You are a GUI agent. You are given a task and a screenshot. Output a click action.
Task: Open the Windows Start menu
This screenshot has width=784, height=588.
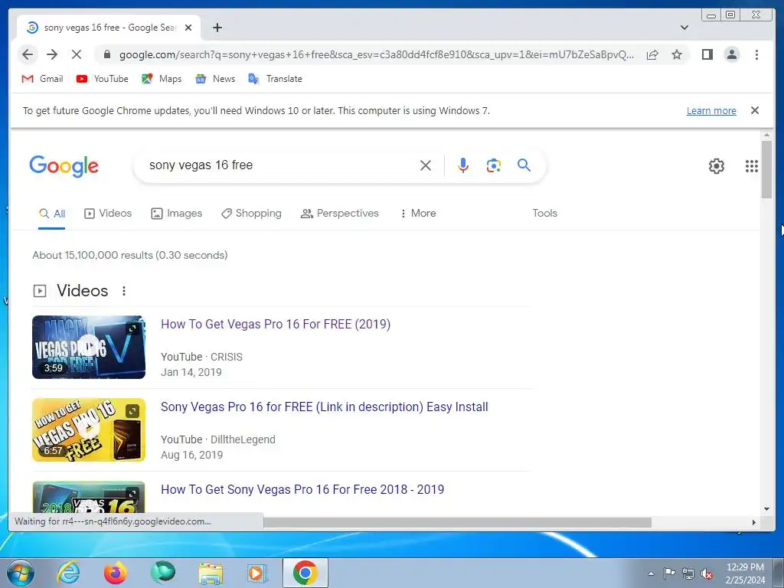[x=20, y=573]
